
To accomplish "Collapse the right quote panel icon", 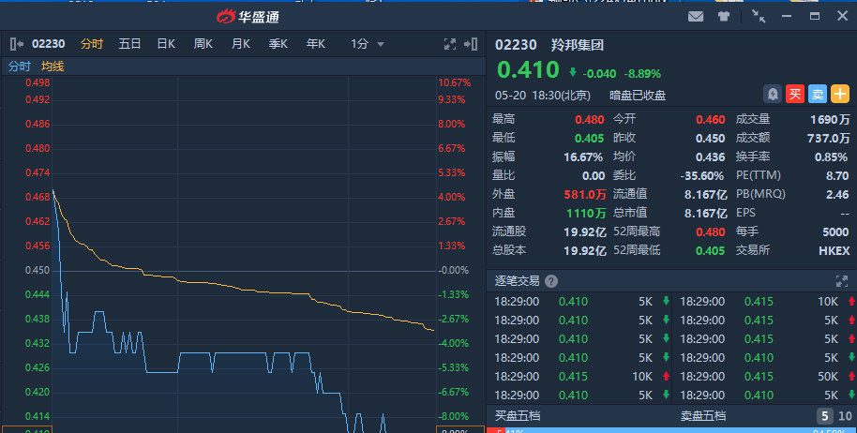I will 471,44.
